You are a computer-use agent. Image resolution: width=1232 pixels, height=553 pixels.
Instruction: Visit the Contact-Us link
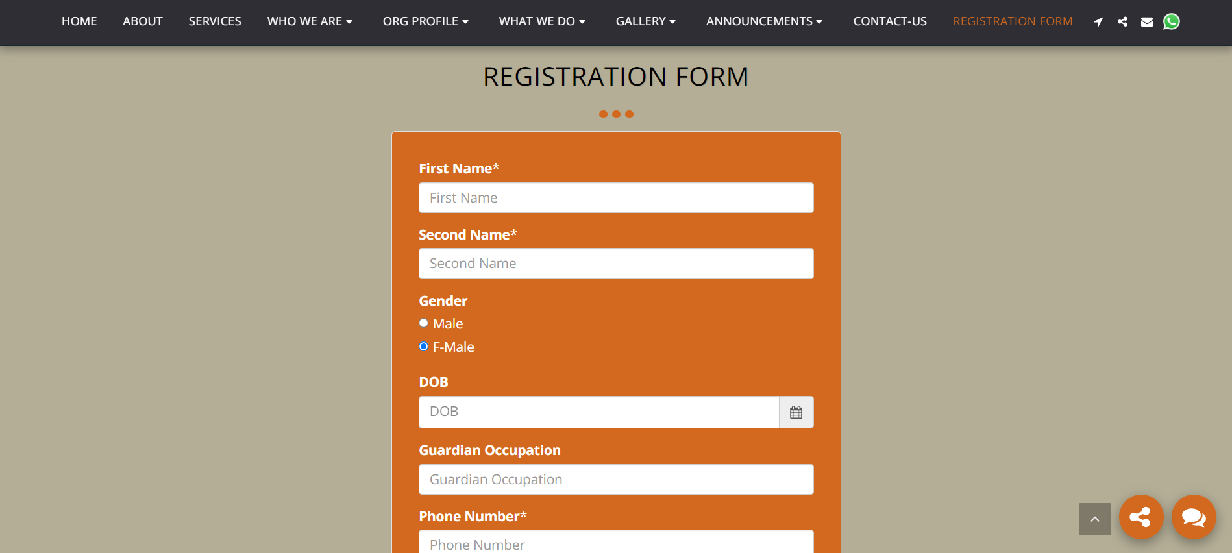pyautogui.click(x=890, y=21)
